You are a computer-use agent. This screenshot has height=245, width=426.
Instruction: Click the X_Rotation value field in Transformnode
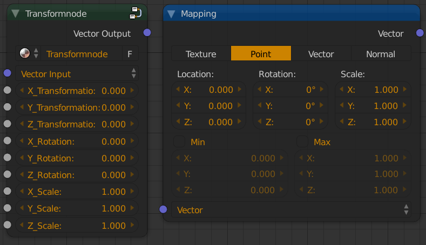coord(77,141)
